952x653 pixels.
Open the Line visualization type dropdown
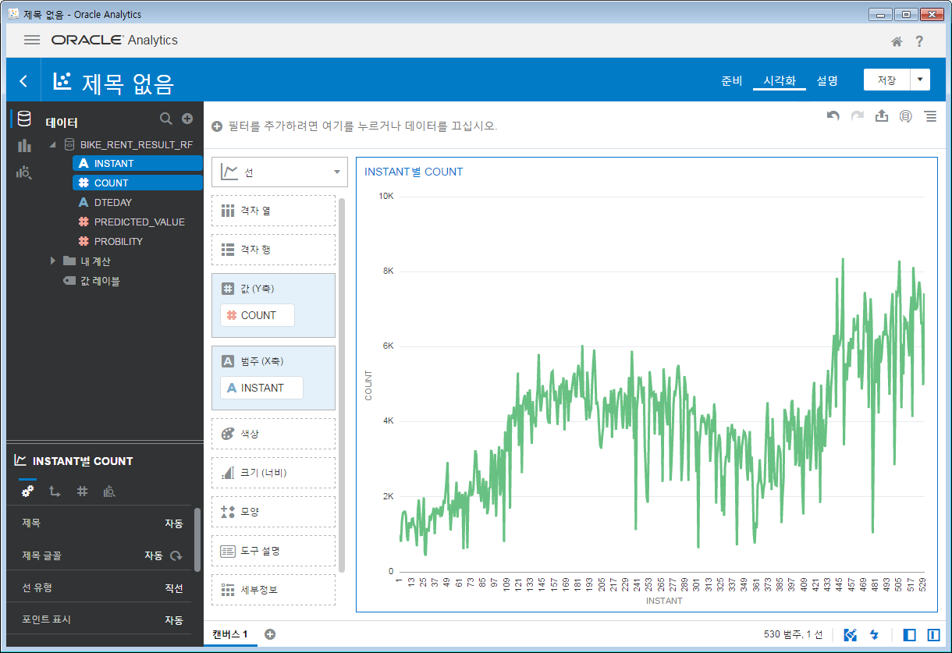point(279,172)
